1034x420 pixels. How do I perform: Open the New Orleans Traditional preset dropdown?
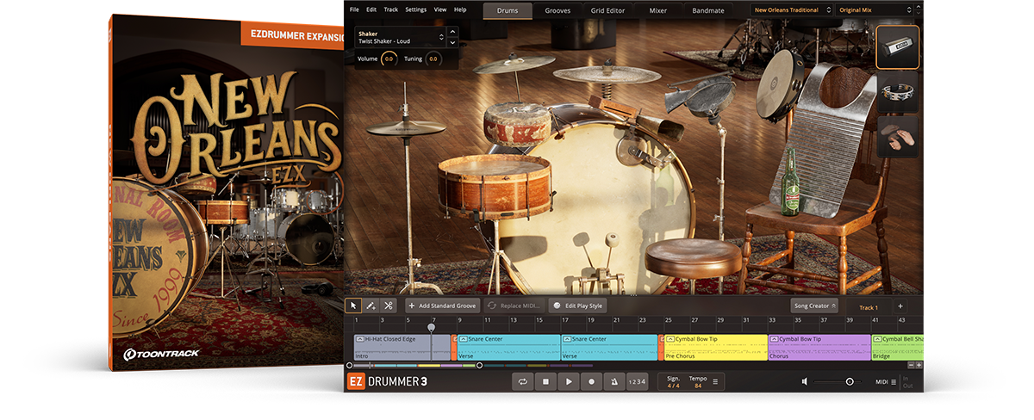(x=792, y=9)
